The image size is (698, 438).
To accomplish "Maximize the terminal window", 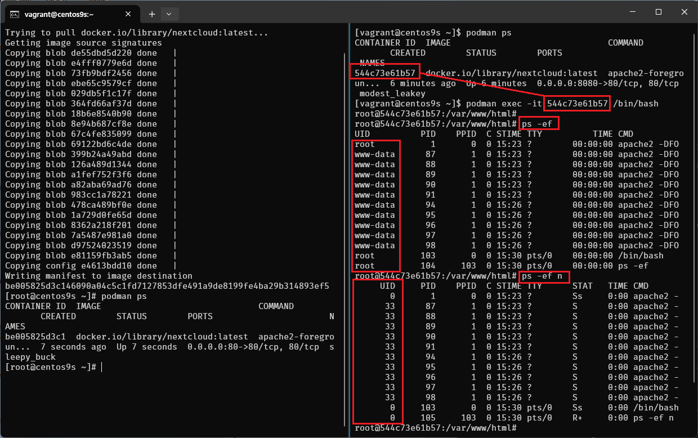I will pyautogui.click(x=658, y=12).
